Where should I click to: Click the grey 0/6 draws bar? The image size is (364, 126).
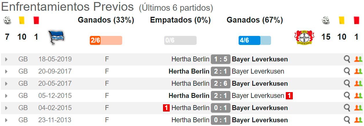[x=180, y=40]
